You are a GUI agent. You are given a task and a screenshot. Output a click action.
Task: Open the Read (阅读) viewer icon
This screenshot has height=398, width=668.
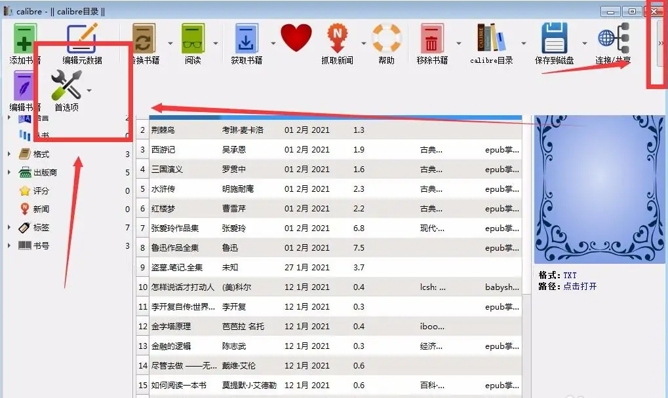(x=193, y=39)
